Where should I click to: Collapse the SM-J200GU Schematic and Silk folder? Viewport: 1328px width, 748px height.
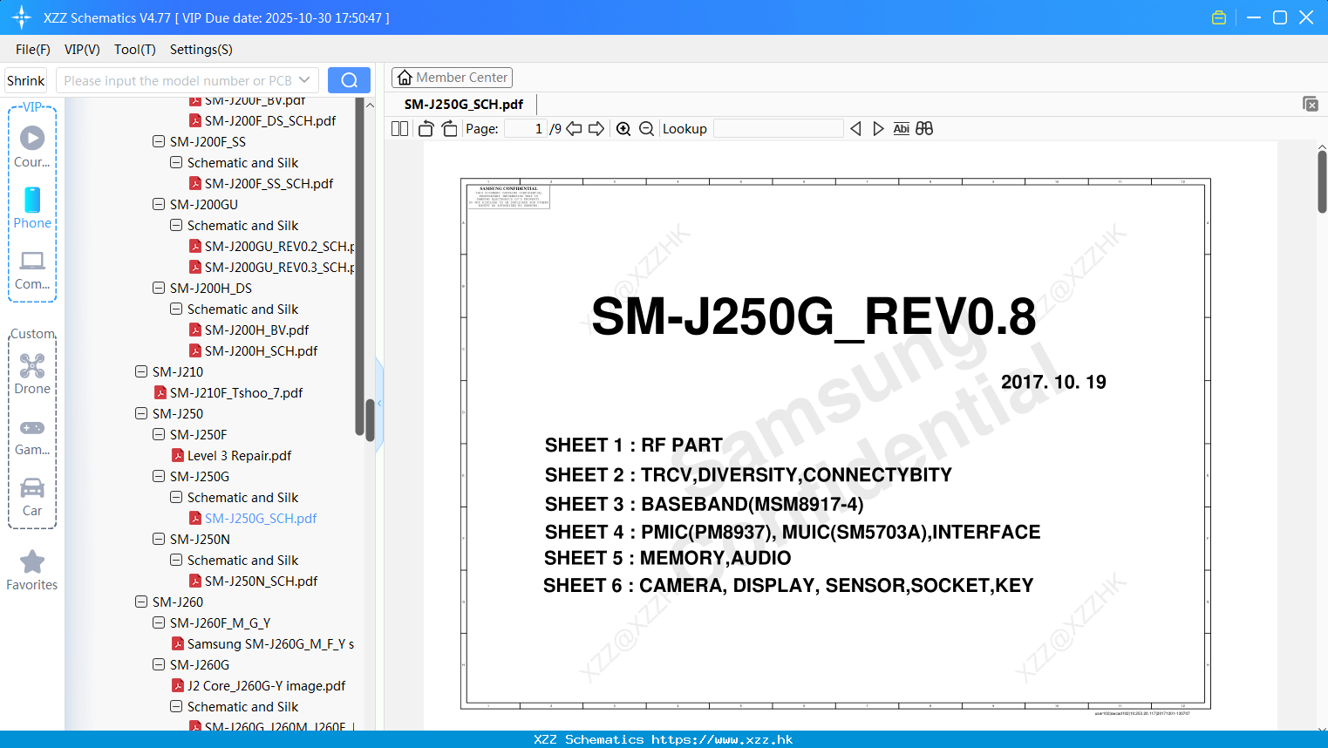174,225
